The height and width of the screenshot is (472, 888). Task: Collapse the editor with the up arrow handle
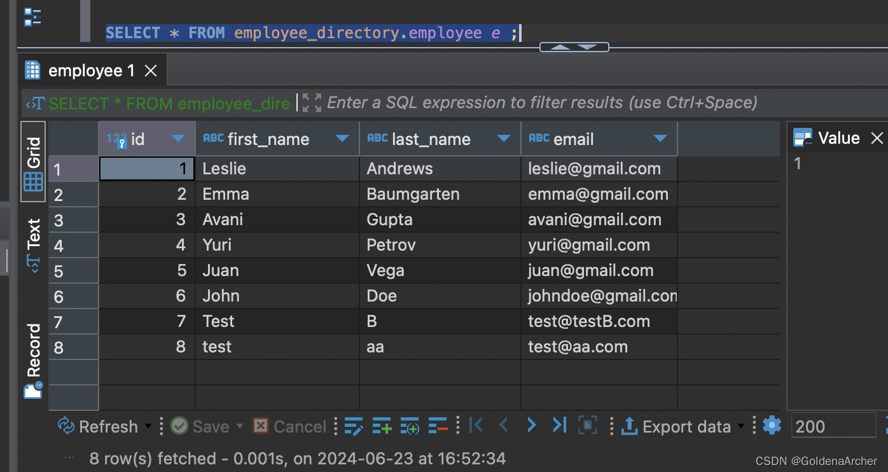[560, 47]
